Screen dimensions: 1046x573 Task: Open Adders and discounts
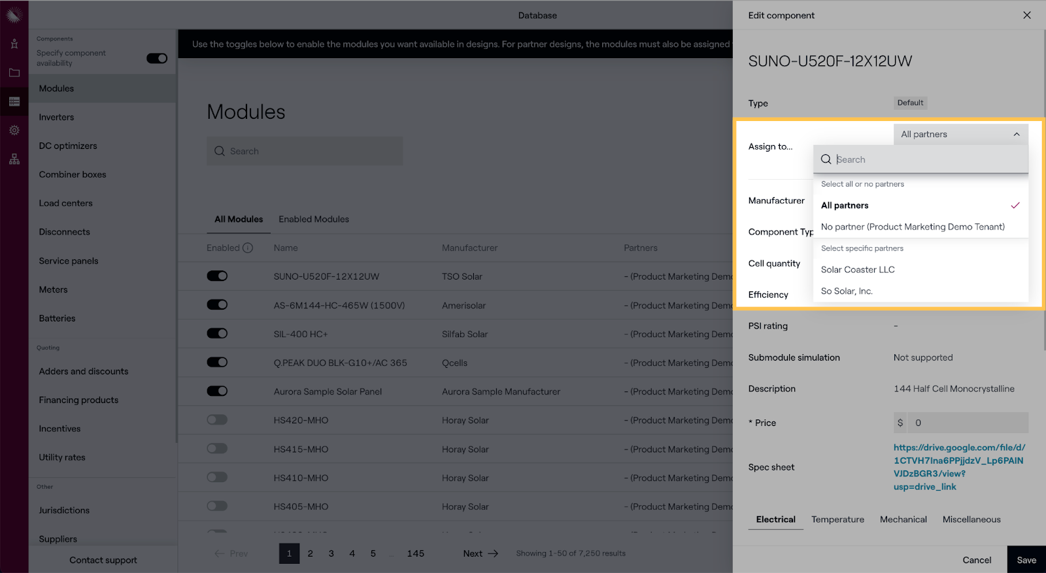click(x=103, y=371)
